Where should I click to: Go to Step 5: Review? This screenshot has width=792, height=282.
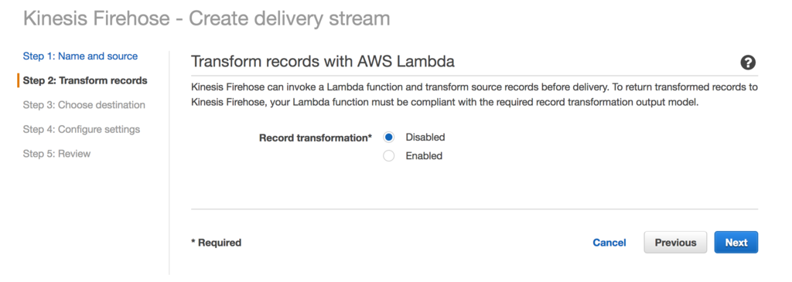[56, 153]
